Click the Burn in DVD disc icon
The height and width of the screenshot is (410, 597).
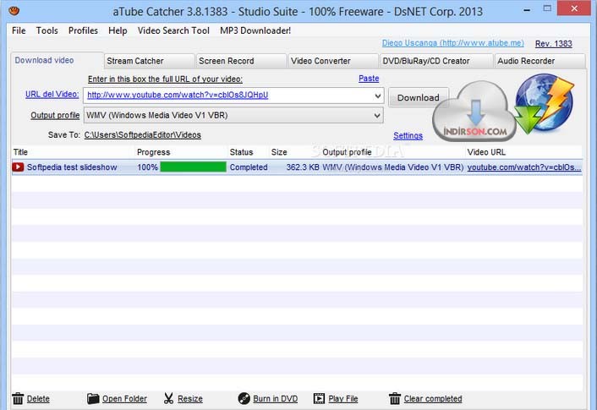point(244,398)
